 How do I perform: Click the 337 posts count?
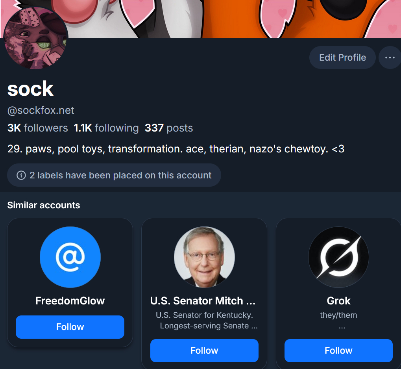169,128
